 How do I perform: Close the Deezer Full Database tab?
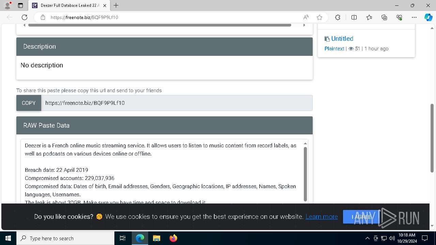pyautogui.click(x=105, y=5)
